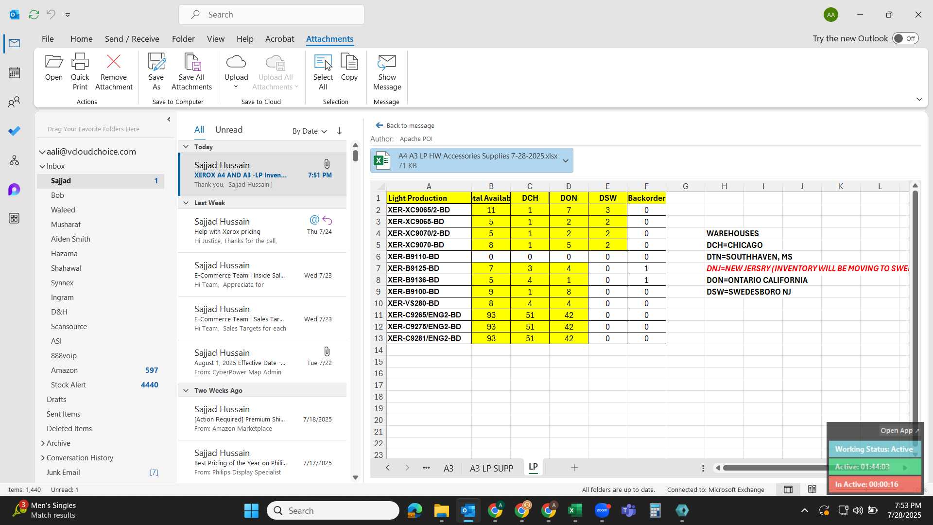Open More Apps grid in sidebar

(14, 218)
